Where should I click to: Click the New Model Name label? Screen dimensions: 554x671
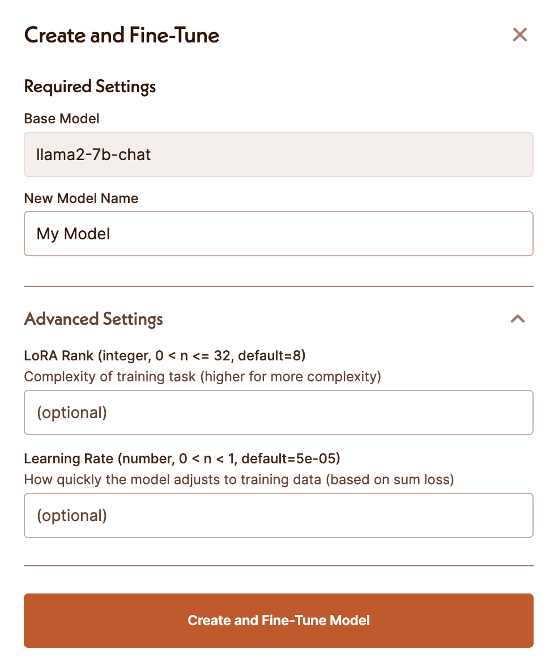tap(81, 199)
